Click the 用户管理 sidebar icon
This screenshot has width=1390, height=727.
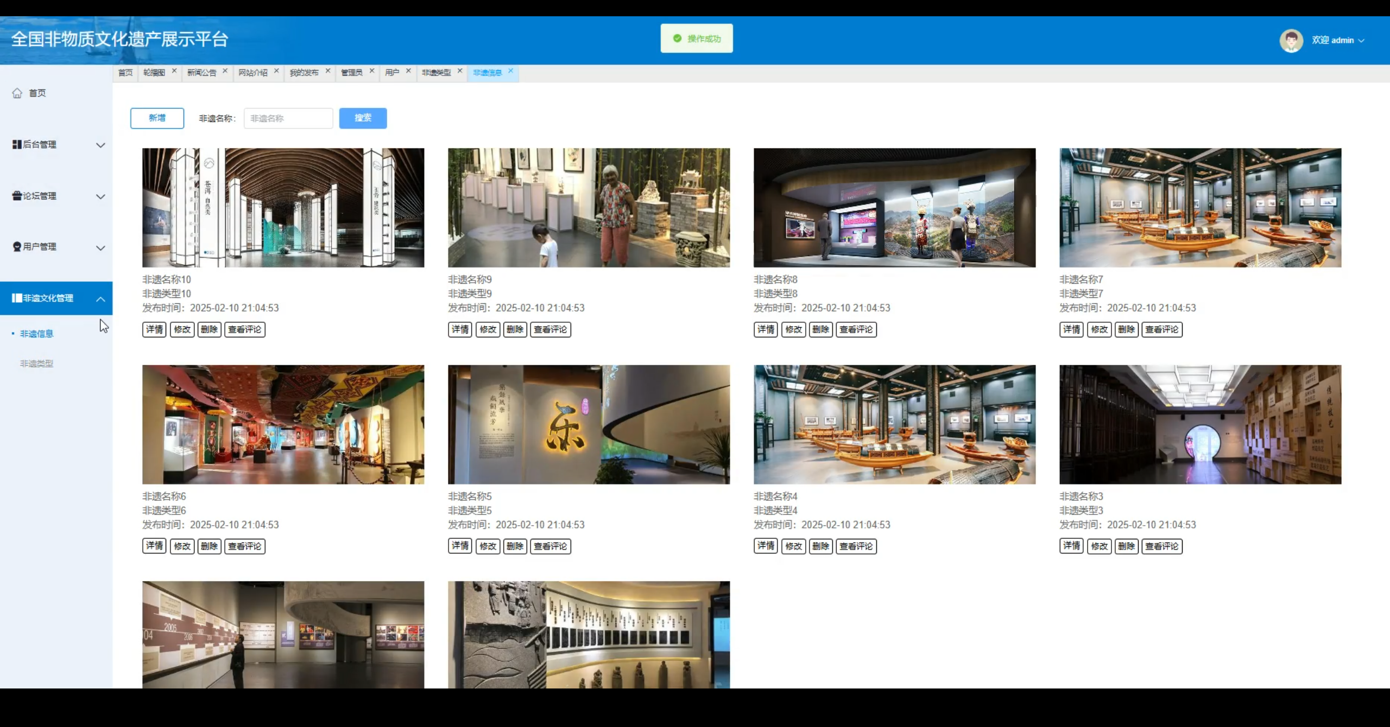(17, 247)
